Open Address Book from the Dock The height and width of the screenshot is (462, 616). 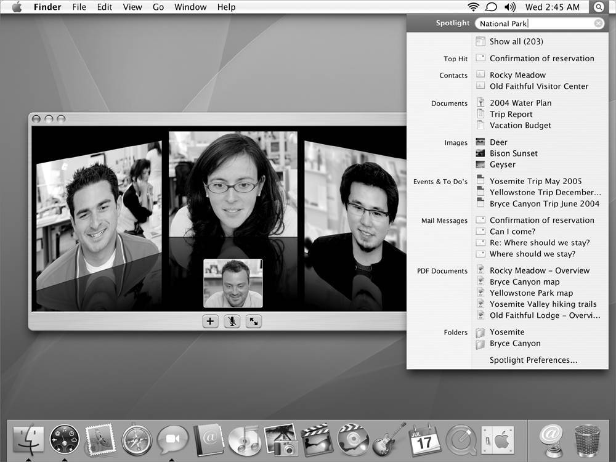click(x=209, y=440)
